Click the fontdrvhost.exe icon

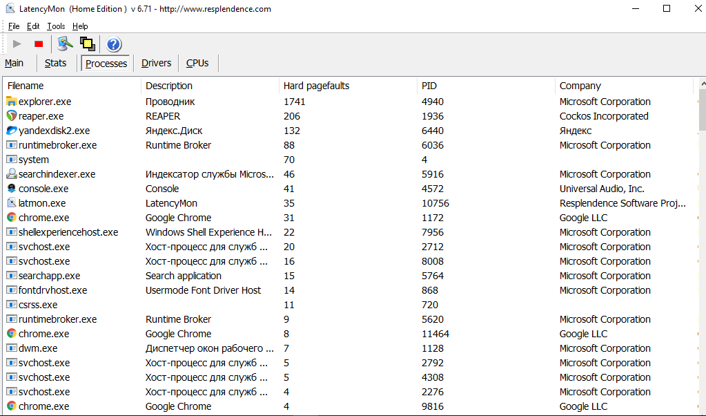[12, 290]
